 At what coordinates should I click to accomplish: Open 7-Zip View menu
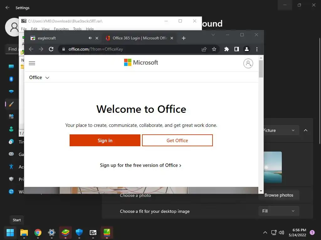click(x=45, y=29)
